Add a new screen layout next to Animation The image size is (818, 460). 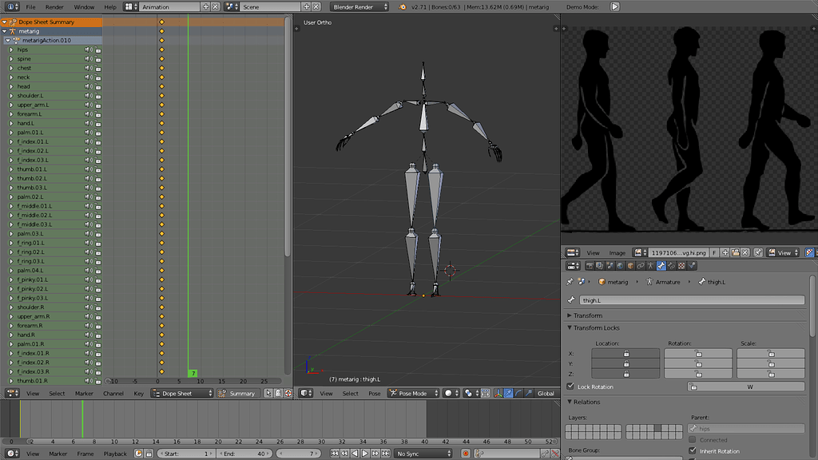pos(205,6)
